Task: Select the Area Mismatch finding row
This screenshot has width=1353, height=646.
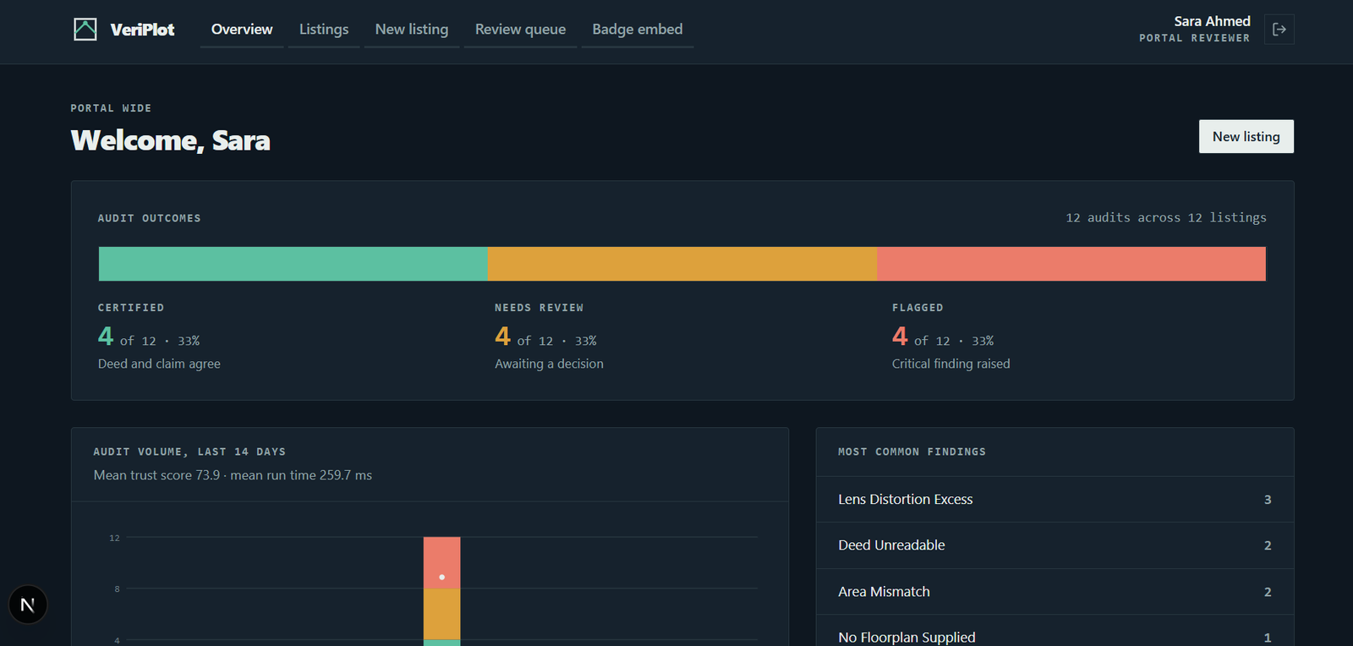Action: click(x=1054, y=592)
